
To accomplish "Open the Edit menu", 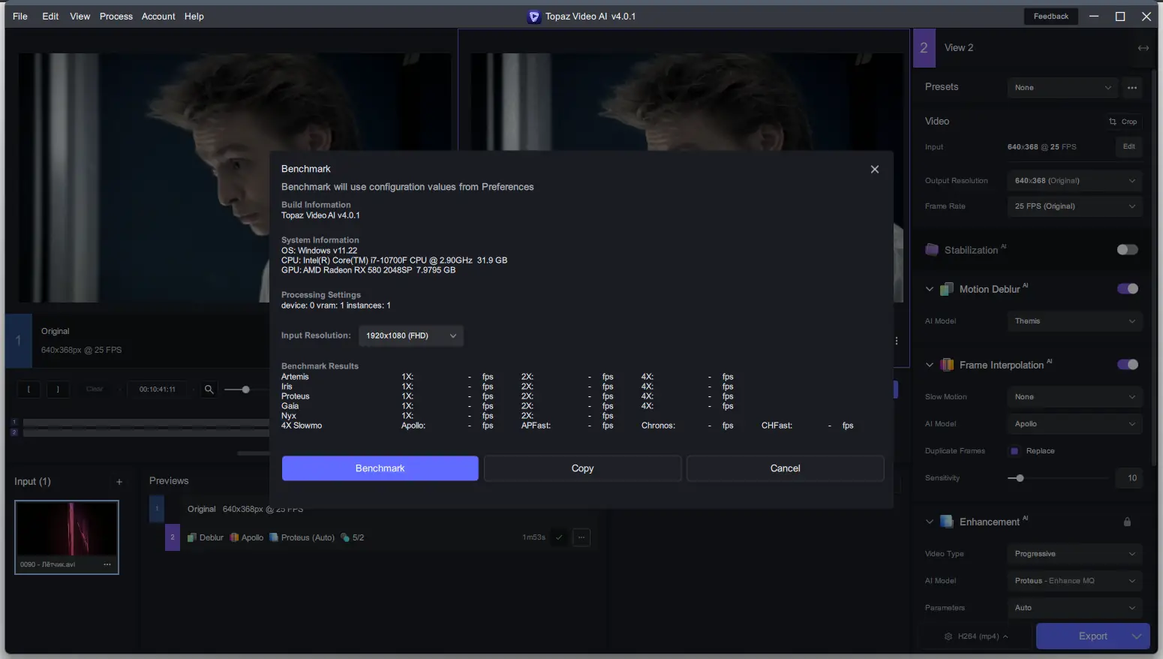I will (x=50, y=17).
